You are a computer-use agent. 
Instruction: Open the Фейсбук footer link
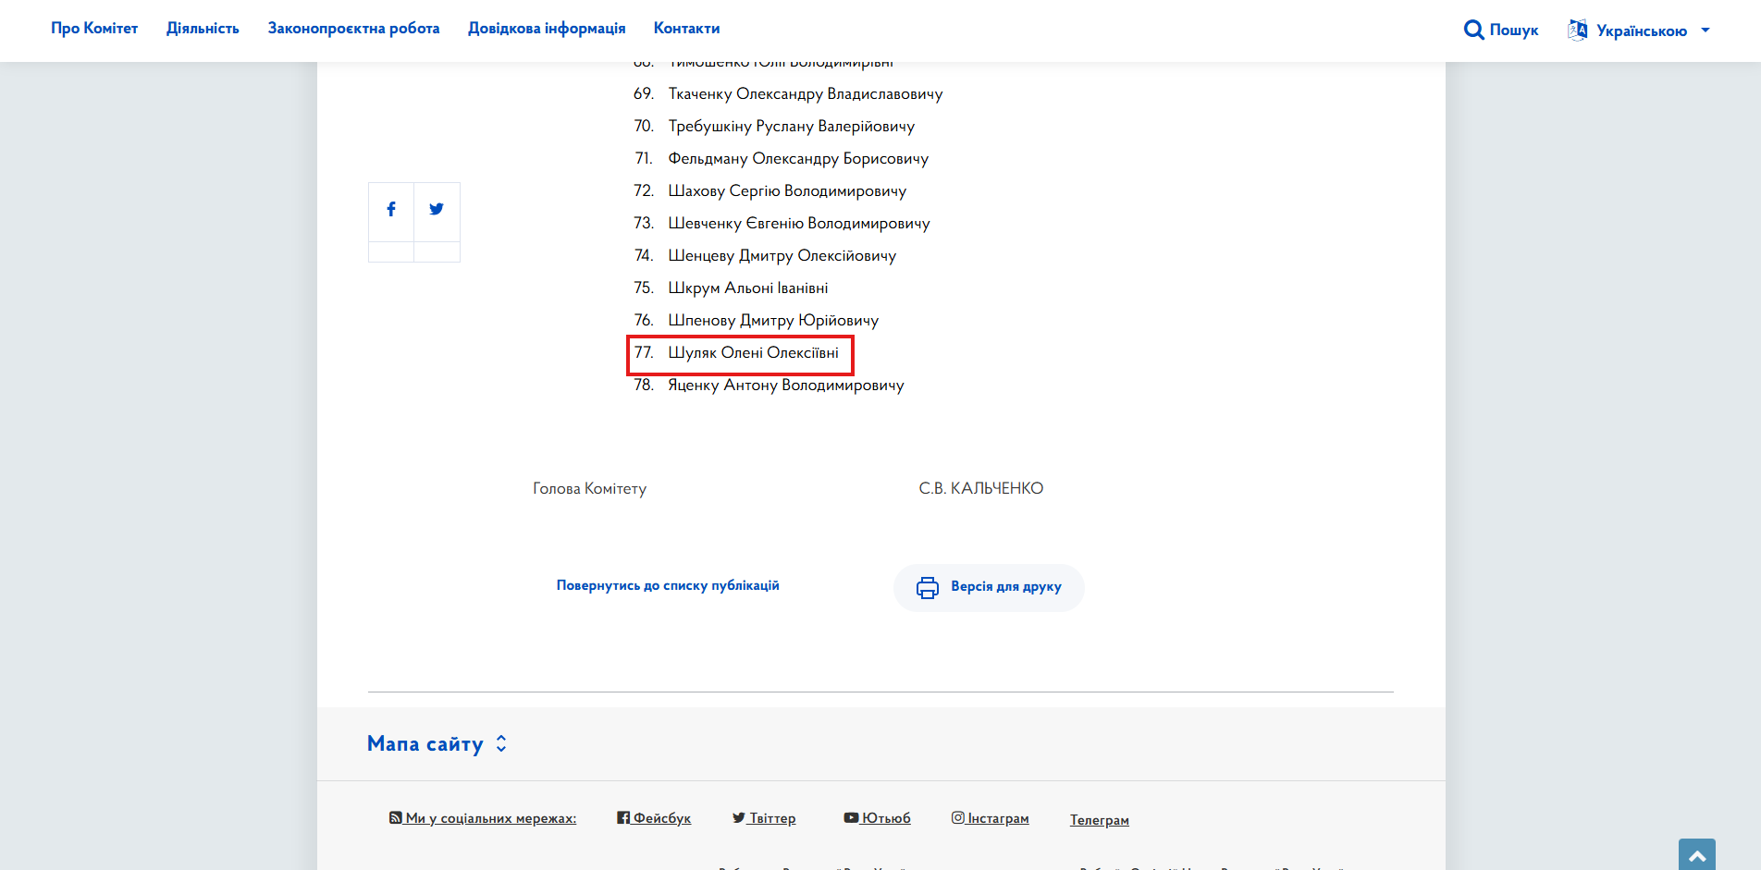tap(654, 818)
